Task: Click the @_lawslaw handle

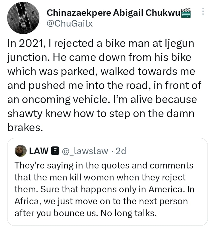Action: [85, 151]
